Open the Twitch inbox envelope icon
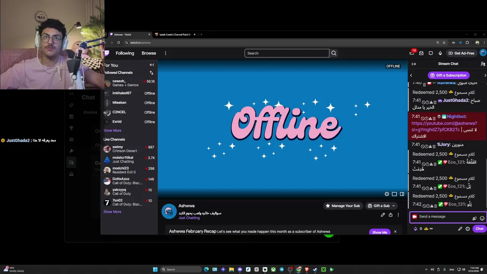The image size is (487, 274). (x=421, y=53)
